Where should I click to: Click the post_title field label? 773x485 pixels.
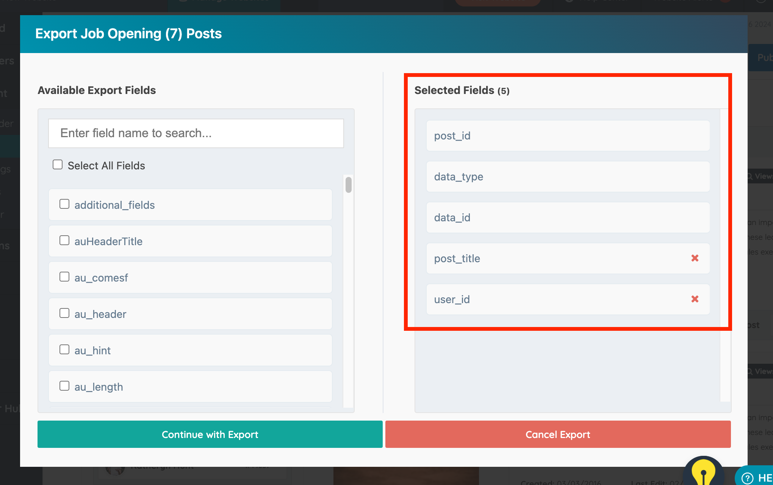[x=457, y=258]
